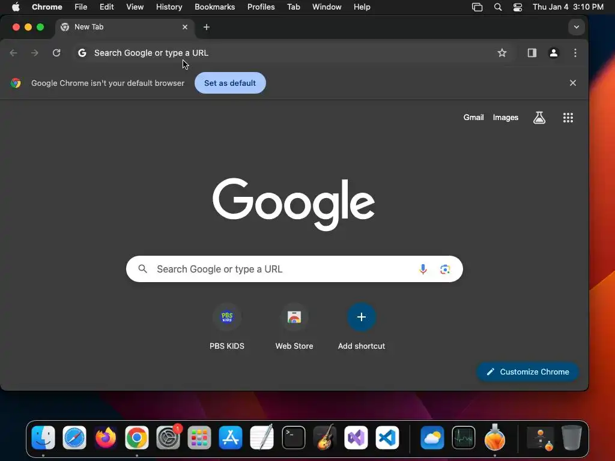This screenshot has width=615, height=461.
Task: Close the New Tab tab
Action: [185, 27]
